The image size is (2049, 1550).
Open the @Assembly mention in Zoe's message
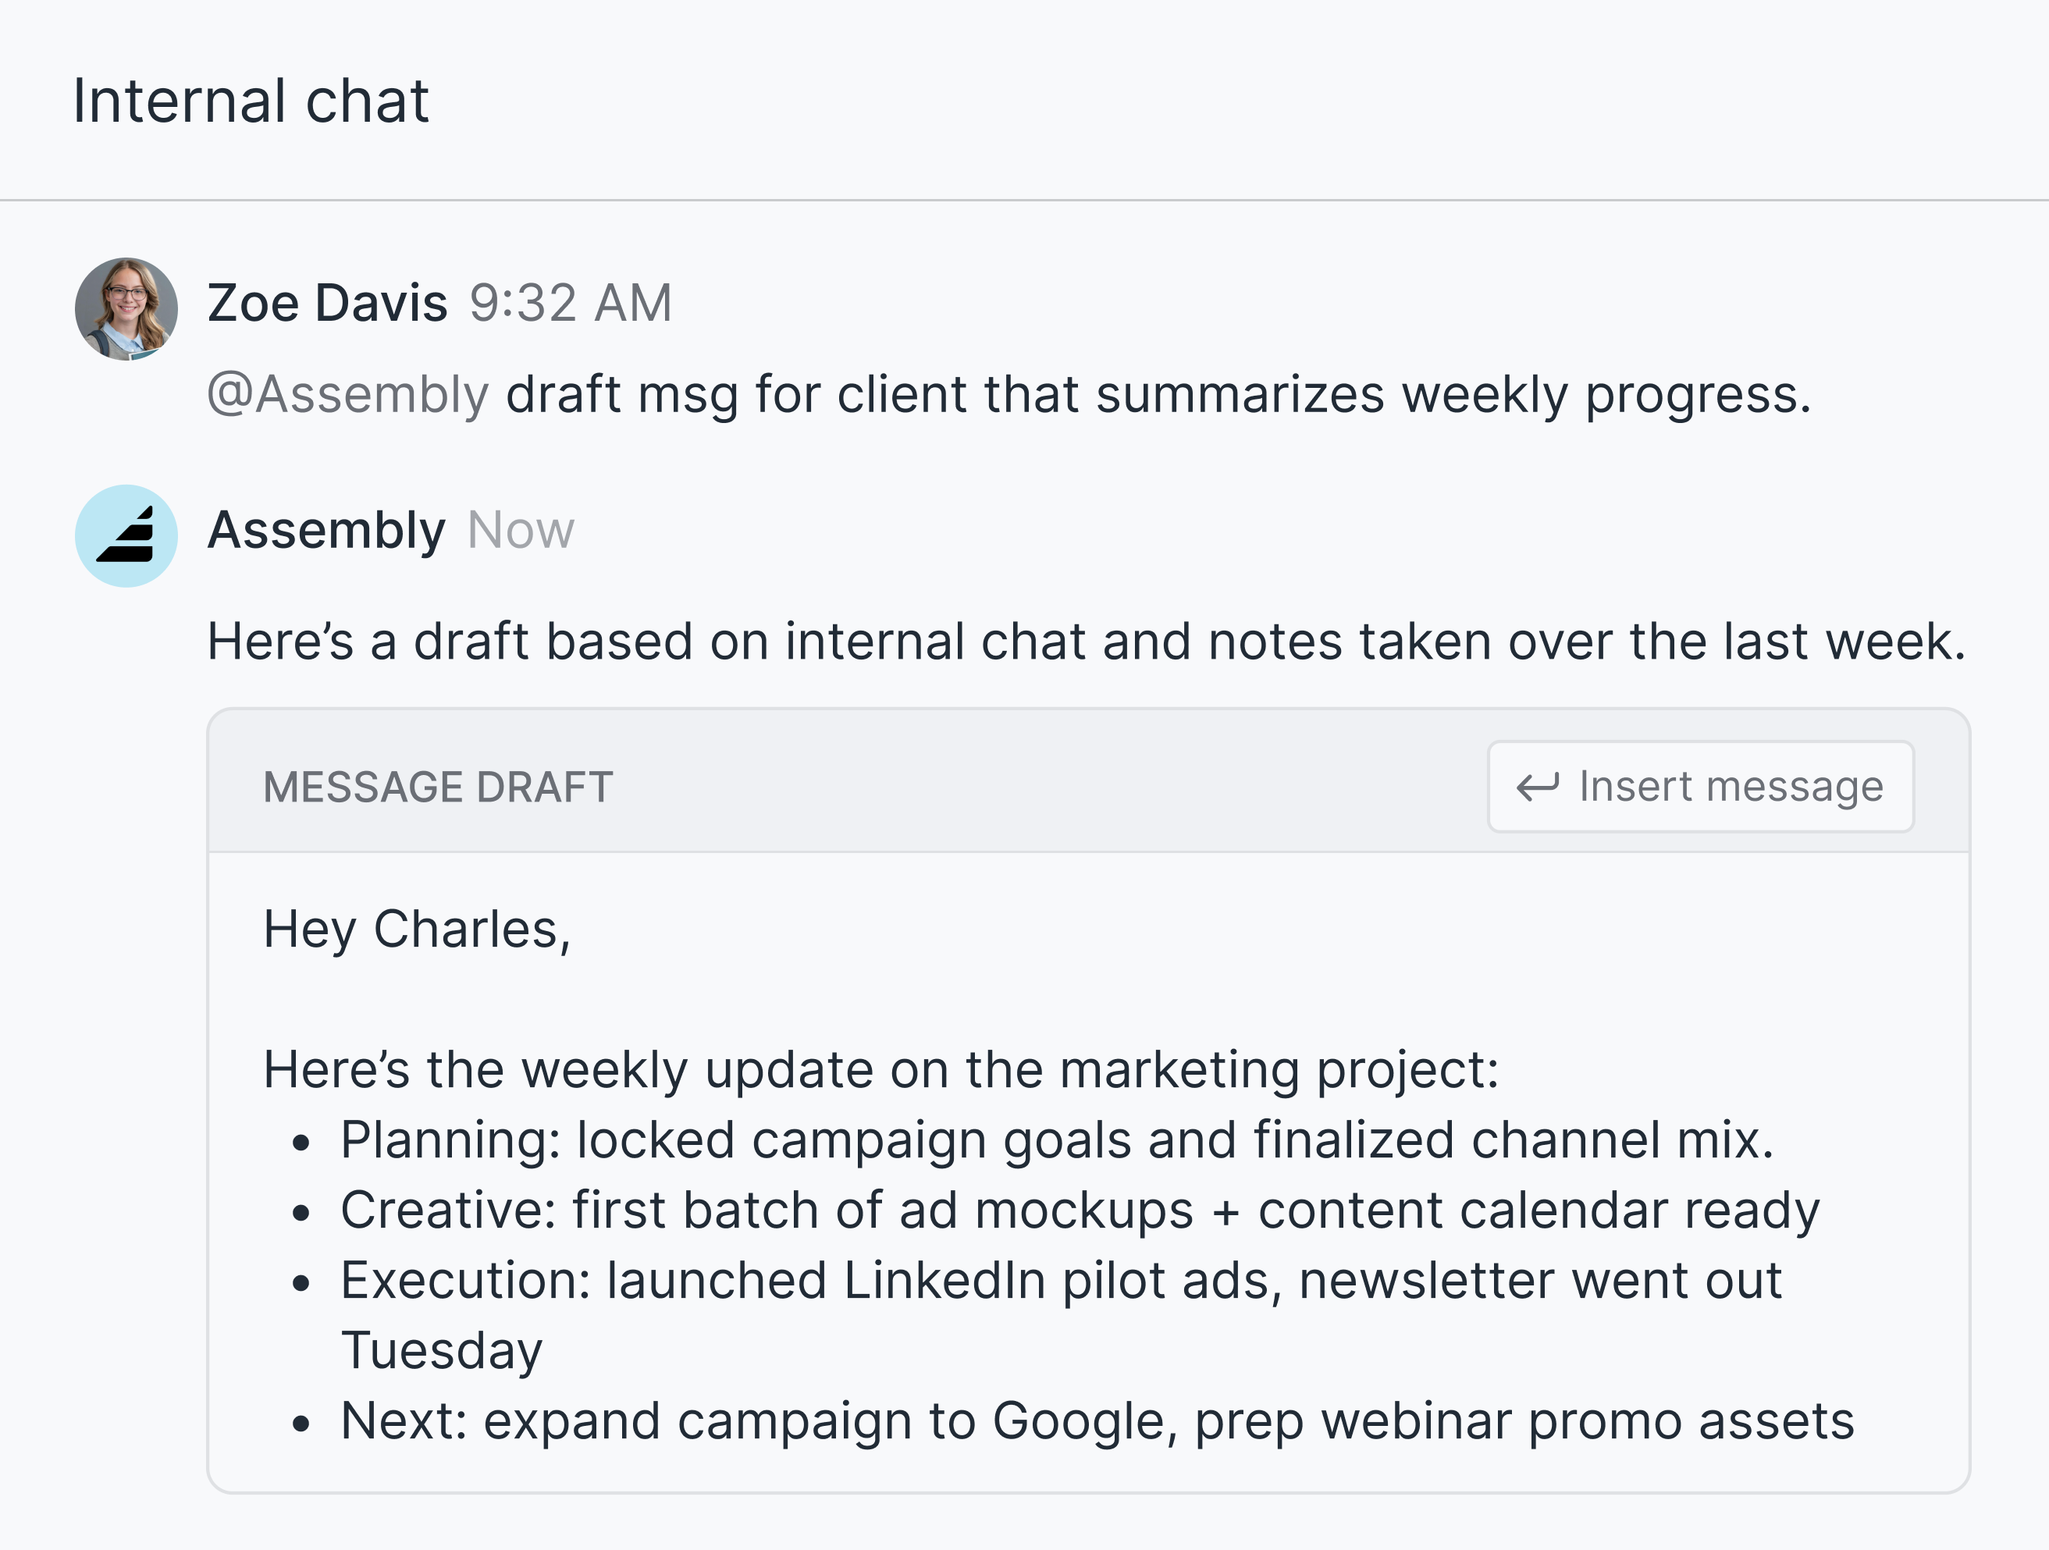tap(348, 394)
